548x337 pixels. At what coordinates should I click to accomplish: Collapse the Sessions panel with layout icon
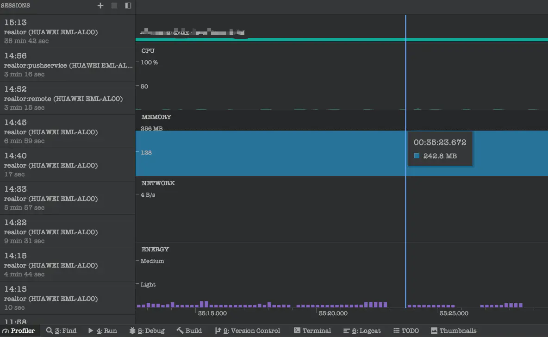coord(128,6)
